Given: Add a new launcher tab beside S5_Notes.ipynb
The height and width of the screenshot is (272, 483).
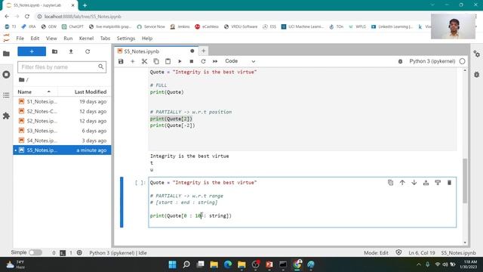Looking at the screenshot, I should [203, 51].
